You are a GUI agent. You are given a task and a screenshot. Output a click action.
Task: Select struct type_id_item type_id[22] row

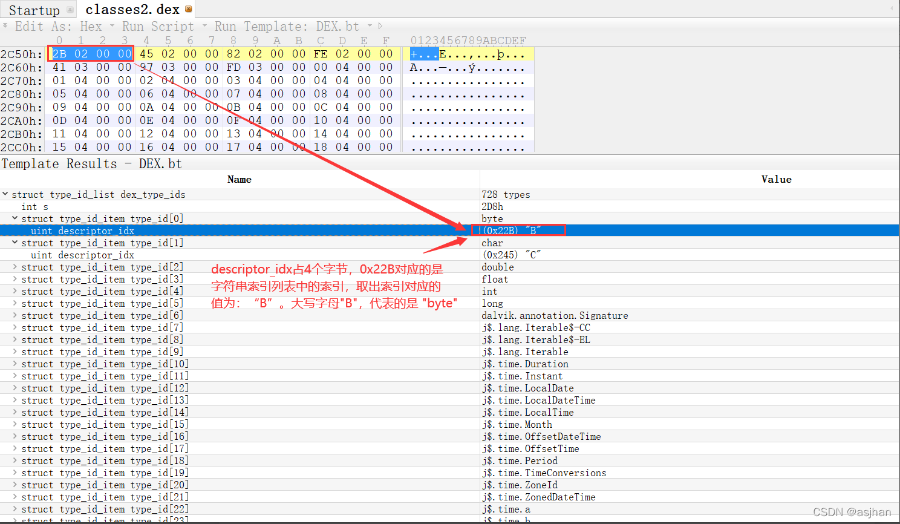[x=450, y=509]
